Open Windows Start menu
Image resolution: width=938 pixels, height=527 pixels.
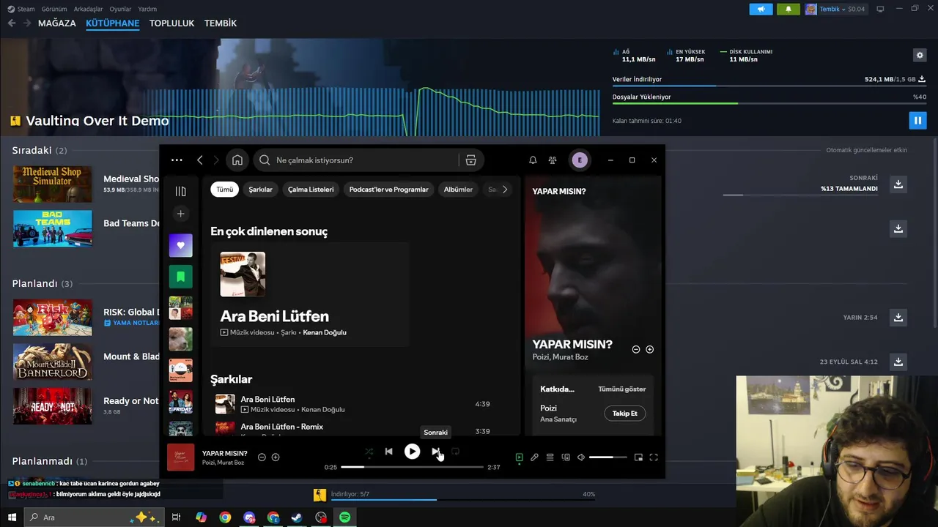point(12,517)
